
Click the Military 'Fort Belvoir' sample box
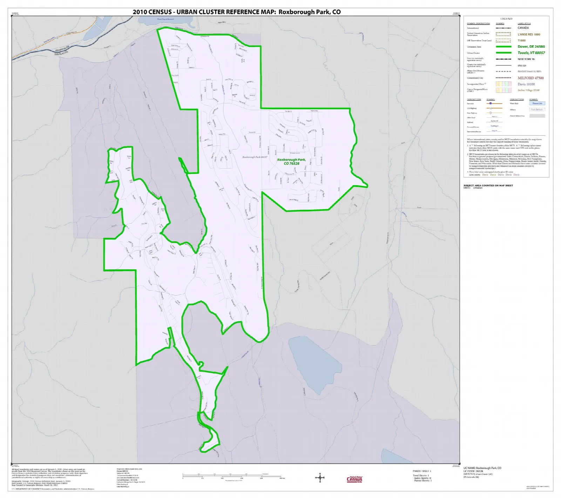click(x=537, y=110)
